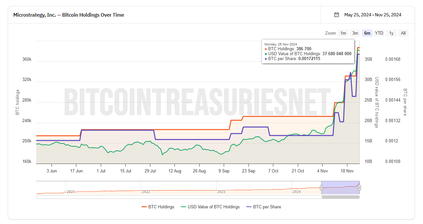Click the chart title Microstrategy, Inc. Bitcoin Holdings
This screenshot has width=423, height=224.
pyautogui.click(x=68, y=15)
